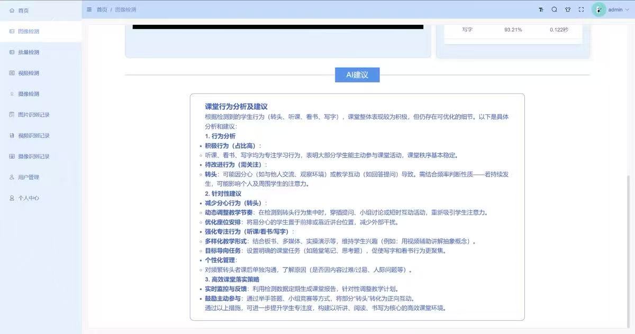Click the 摄像检测 sidebar icon

12,94
